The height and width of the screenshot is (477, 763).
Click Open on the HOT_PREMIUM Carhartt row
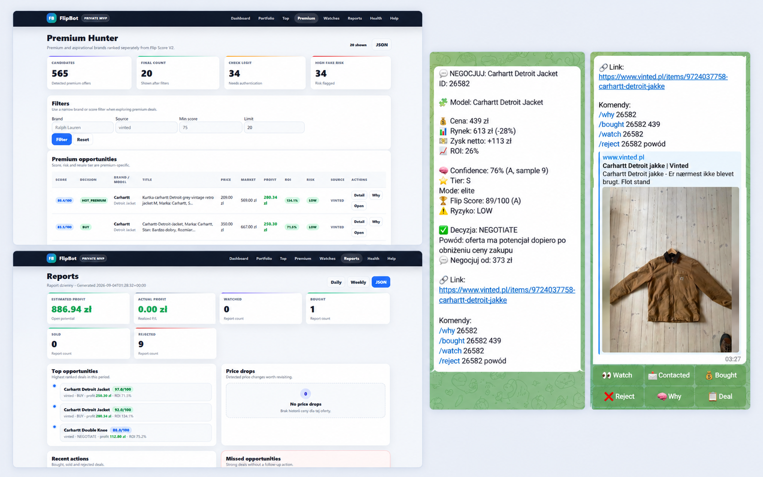pos(359,206)
